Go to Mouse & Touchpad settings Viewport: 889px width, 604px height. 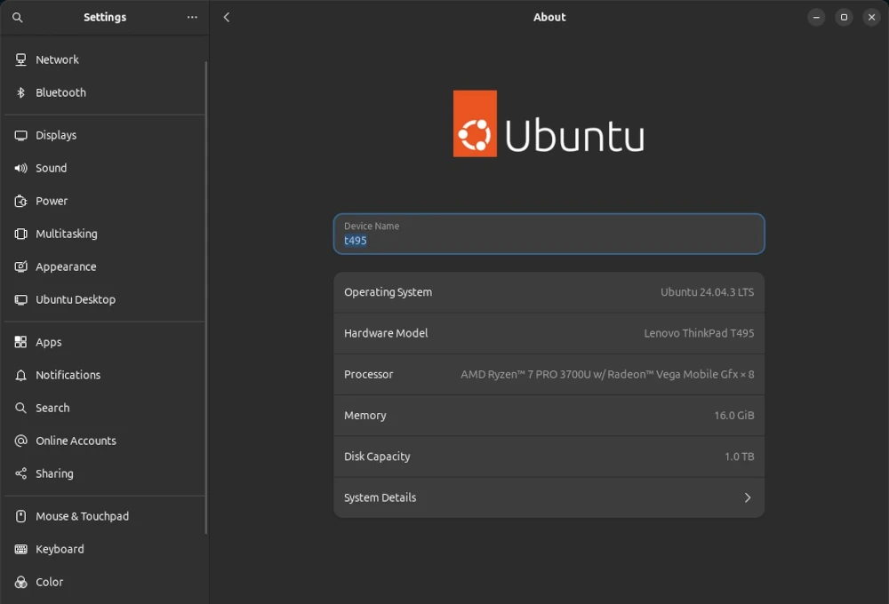click(104, 516)
